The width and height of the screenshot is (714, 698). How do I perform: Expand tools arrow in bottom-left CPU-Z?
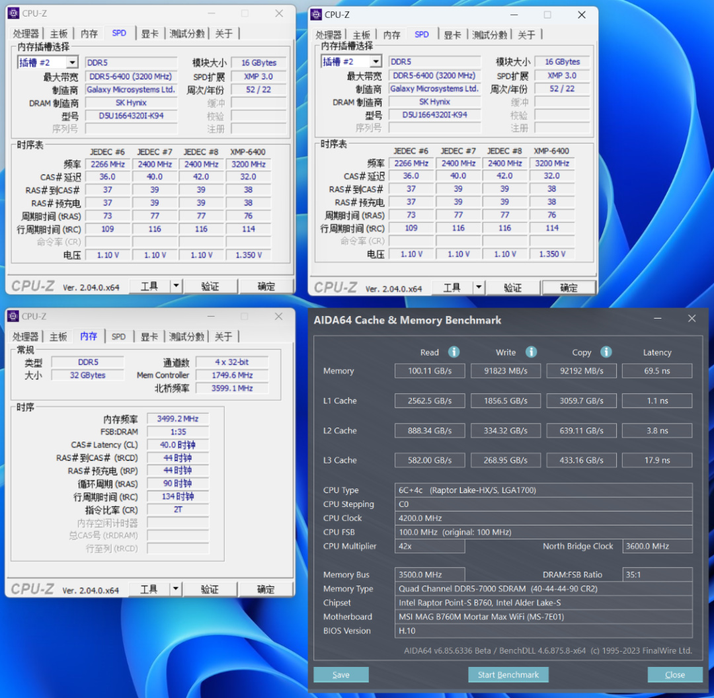175,589
